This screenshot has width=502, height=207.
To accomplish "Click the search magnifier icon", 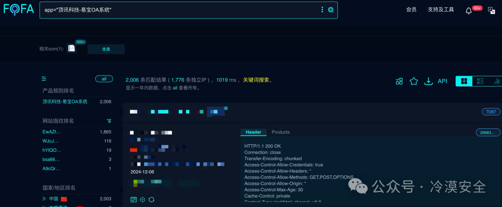I will 331,10.
